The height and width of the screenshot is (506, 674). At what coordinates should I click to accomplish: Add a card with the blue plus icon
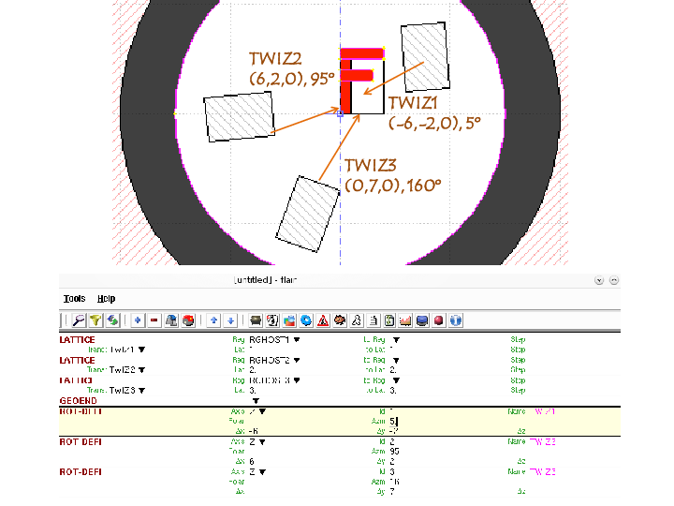[138, 320]
